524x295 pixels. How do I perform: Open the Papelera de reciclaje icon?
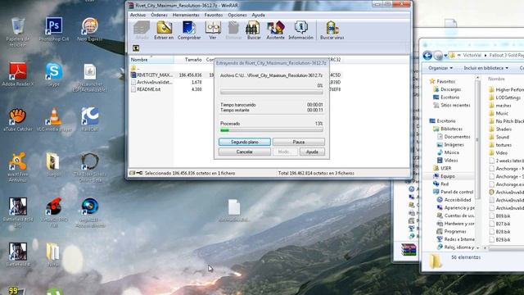point(18,32)
